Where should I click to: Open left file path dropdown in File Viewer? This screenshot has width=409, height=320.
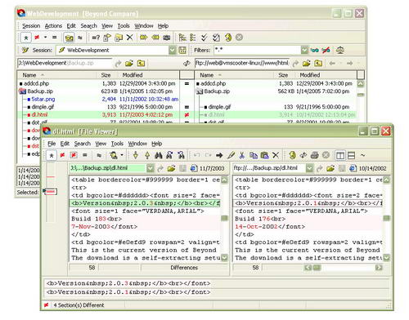[151, 168]
